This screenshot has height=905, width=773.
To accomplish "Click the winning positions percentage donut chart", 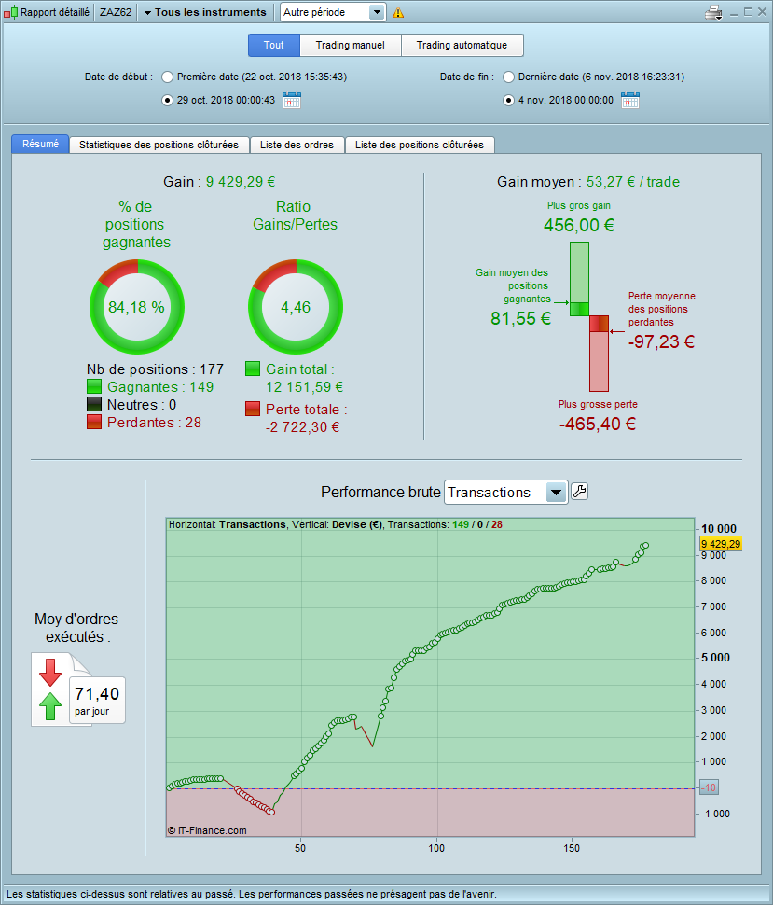I will (137, 307).
